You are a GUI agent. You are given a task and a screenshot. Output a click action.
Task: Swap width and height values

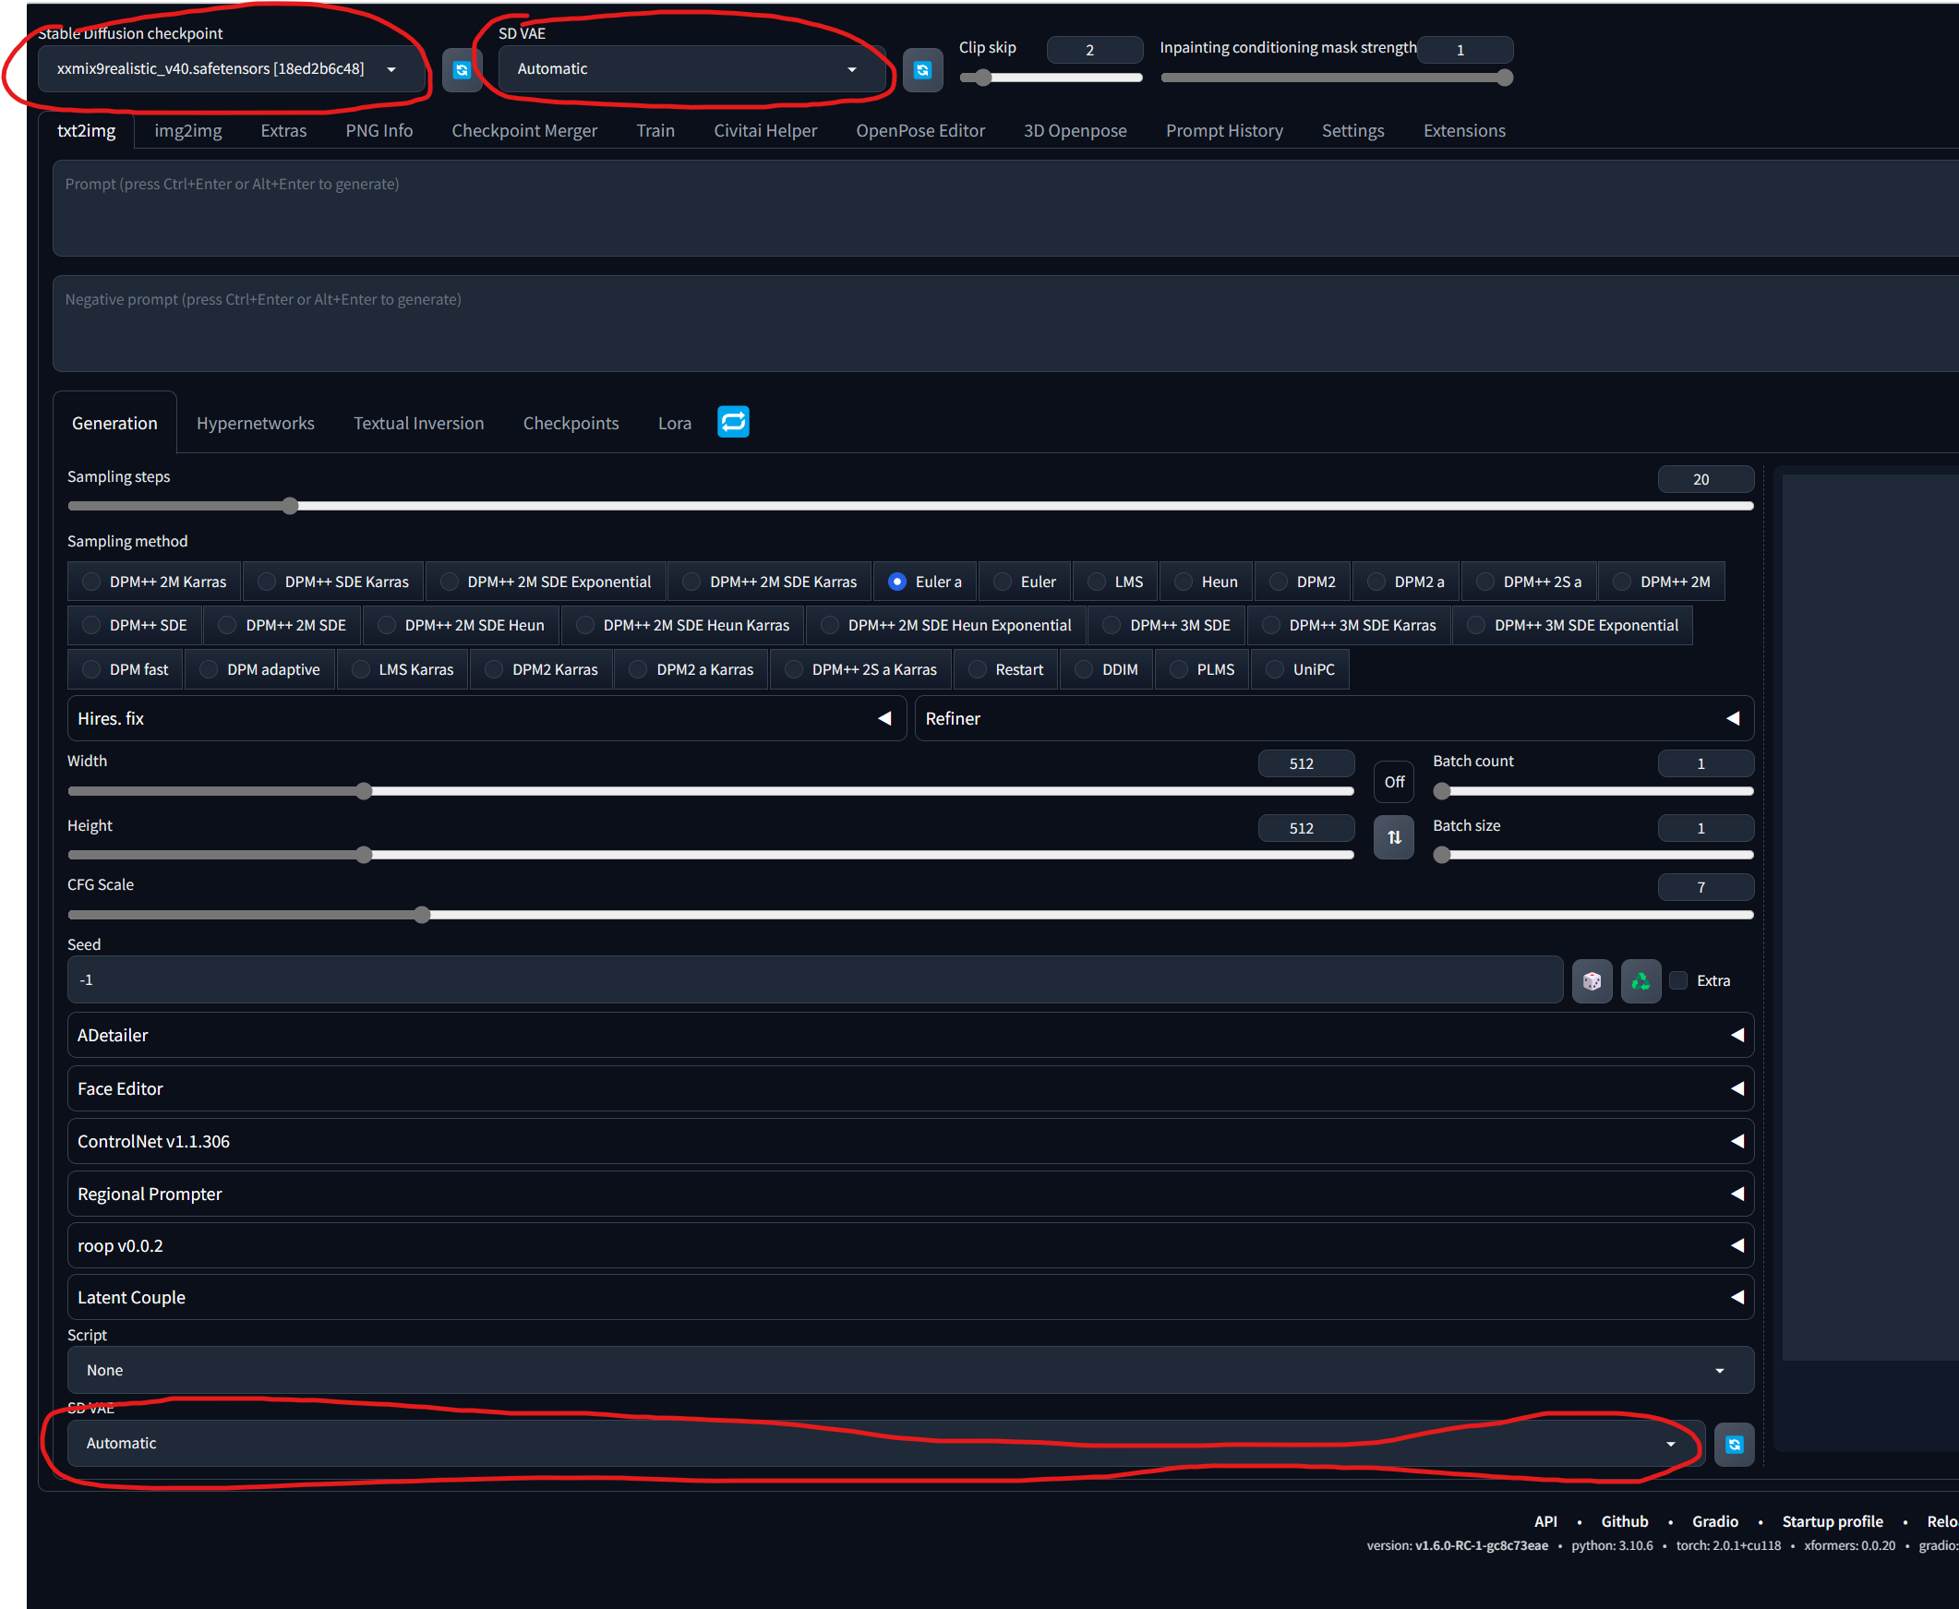click(1393, 837)
